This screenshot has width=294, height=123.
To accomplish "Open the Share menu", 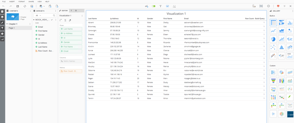I will [x=31, y=2].
